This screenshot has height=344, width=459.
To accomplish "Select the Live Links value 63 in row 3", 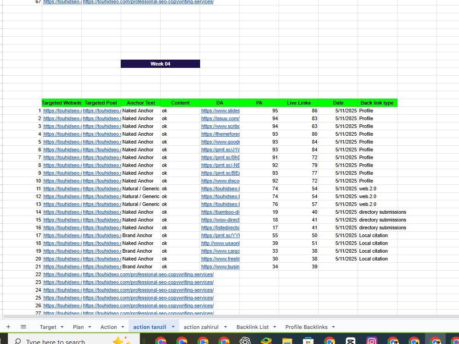I will tap(299, 127).
